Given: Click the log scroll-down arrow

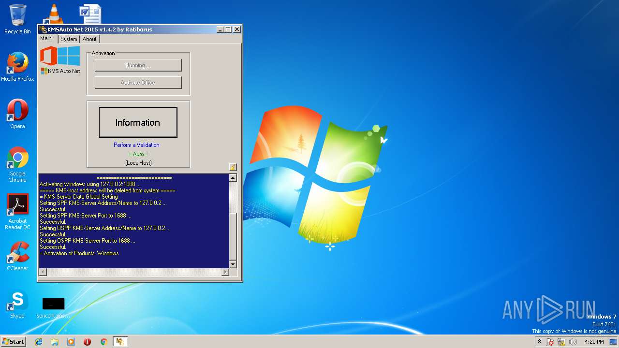Looking at the screenshot, I should [x=233, y=264].
